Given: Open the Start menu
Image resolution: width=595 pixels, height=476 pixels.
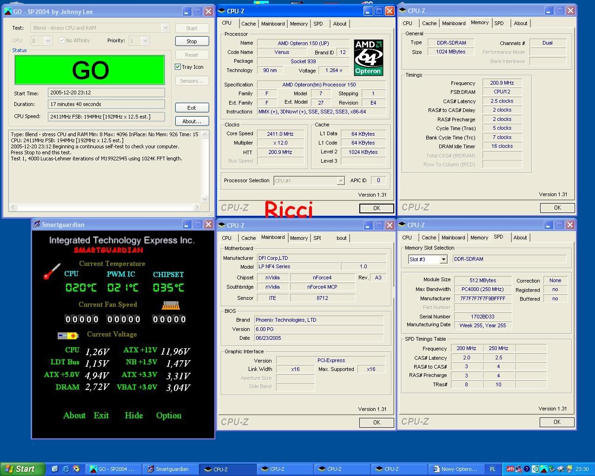Looking at the screenshot, I should (23, 469).
